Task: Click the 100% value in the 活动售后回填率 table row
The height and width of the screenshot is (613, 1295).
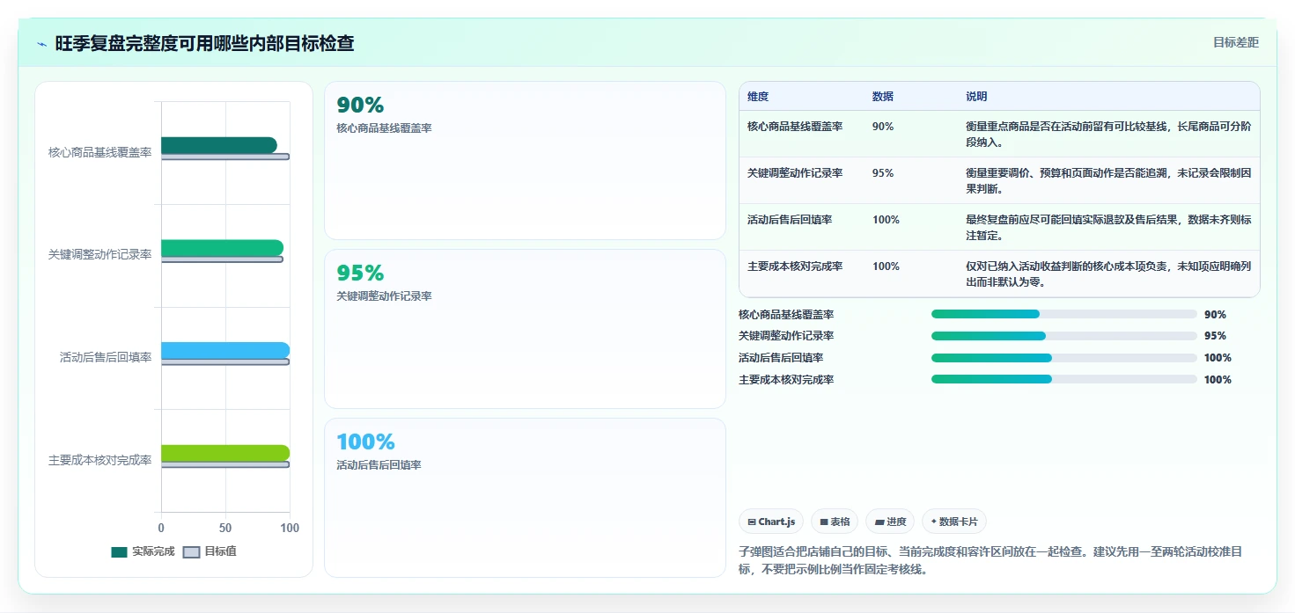Action: [x=886, y=220]
